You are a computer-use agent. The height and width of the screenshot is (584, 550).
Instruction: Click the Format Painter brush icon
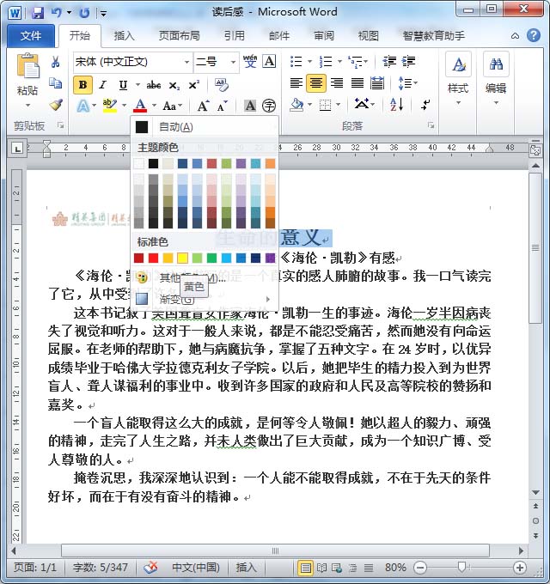(56, 105)
